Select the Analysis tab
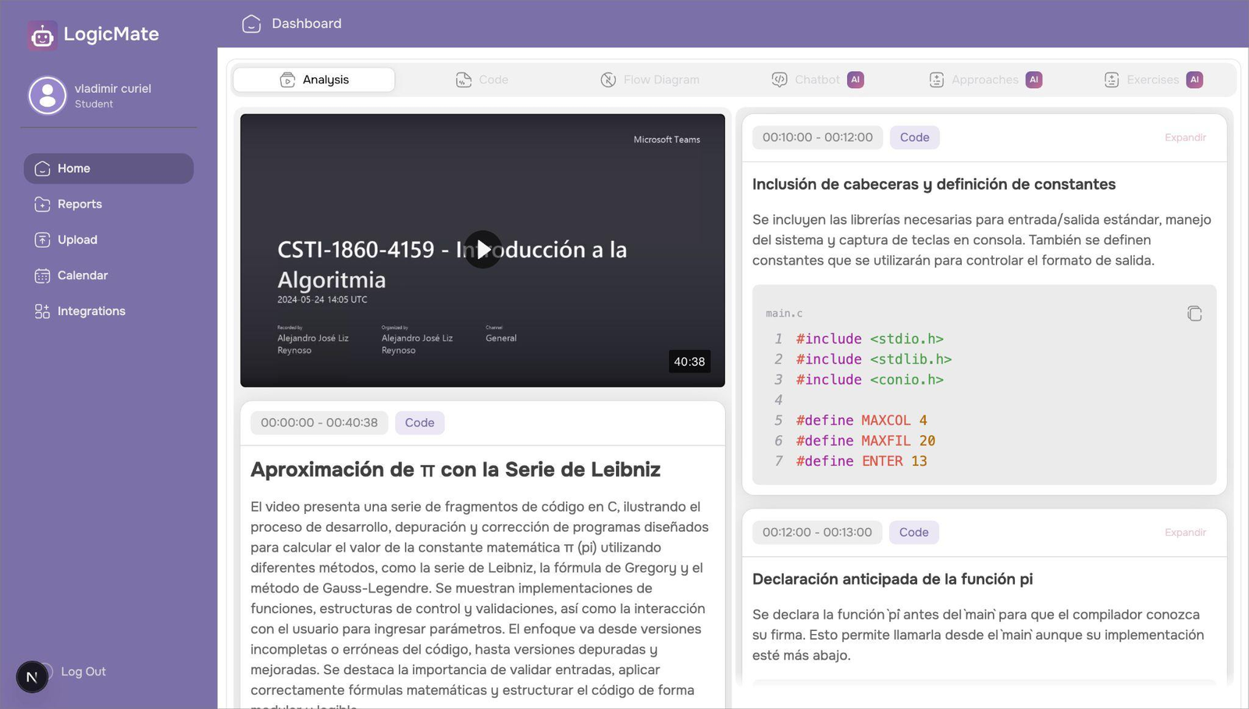Viewport: 1249px width, 709px height. click(314, 80)
